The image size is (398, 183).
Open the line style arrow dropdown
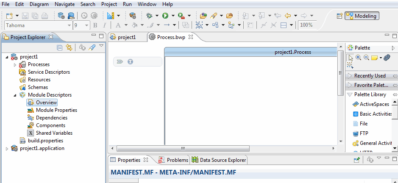pos(174,25)
